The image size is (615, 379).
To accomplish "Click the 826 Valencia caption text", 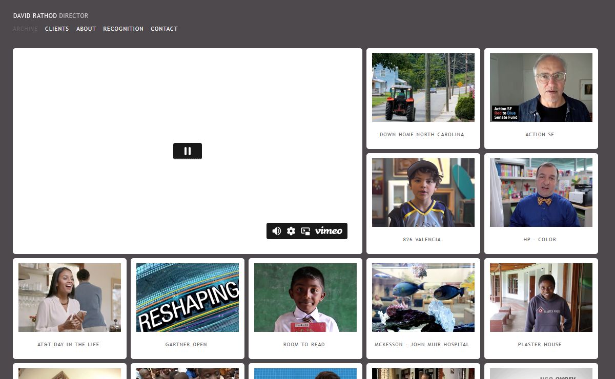I will click(x=422, y=240).
